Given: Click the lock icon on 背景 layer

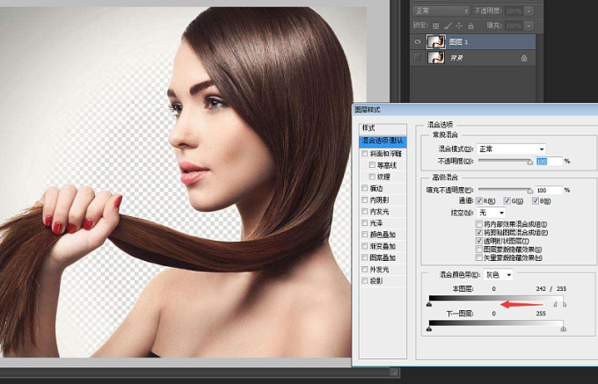Looking at the screenshot, I should click(524, 57).
